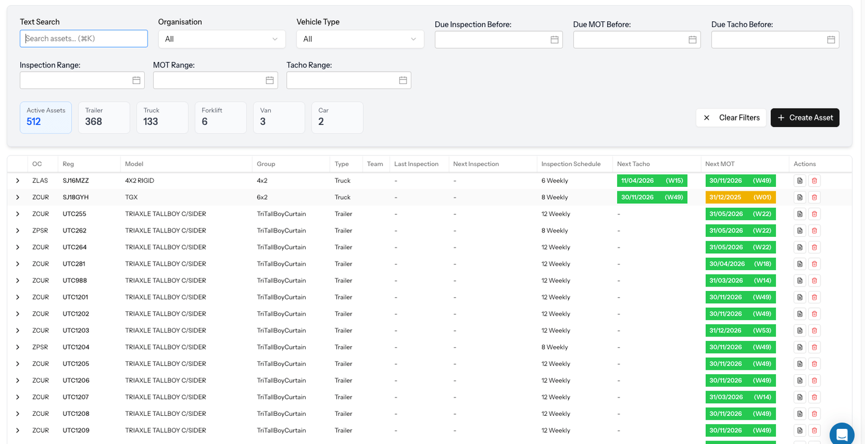Screen dimensions: 865x444
Task: Click the document icon for SJ16MZZ row
Action: pos(800,181)
